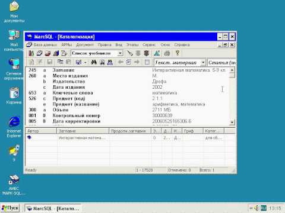Open the Документ menu
This screenshot has height=213, width=285.
pyautogui.click(x=85, y=45)
